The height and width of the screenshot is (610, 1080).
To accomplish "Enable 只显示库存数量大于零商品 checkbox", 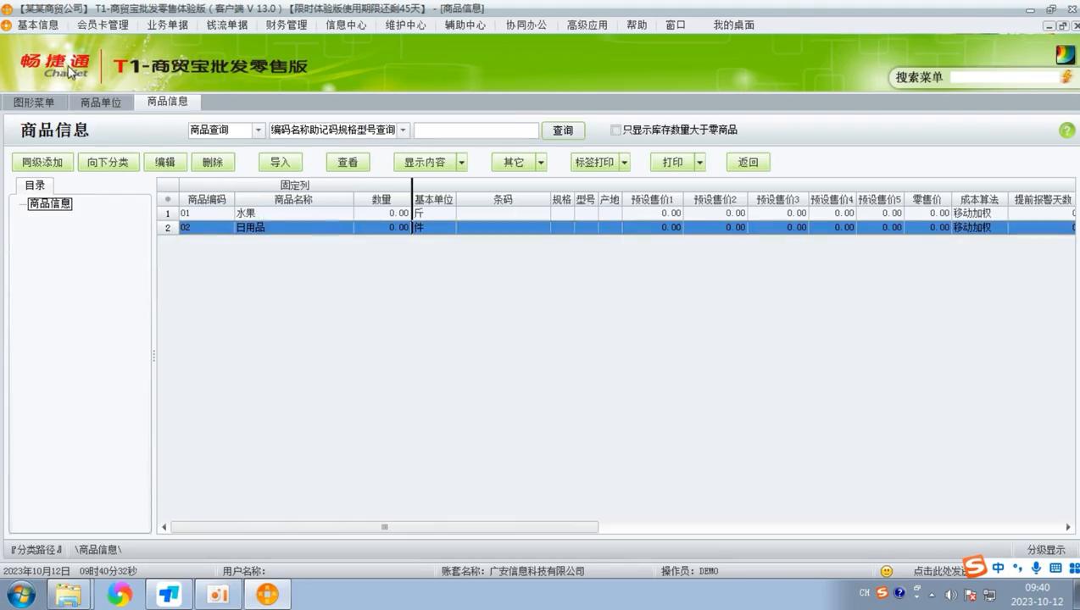I will coord(616,130).
